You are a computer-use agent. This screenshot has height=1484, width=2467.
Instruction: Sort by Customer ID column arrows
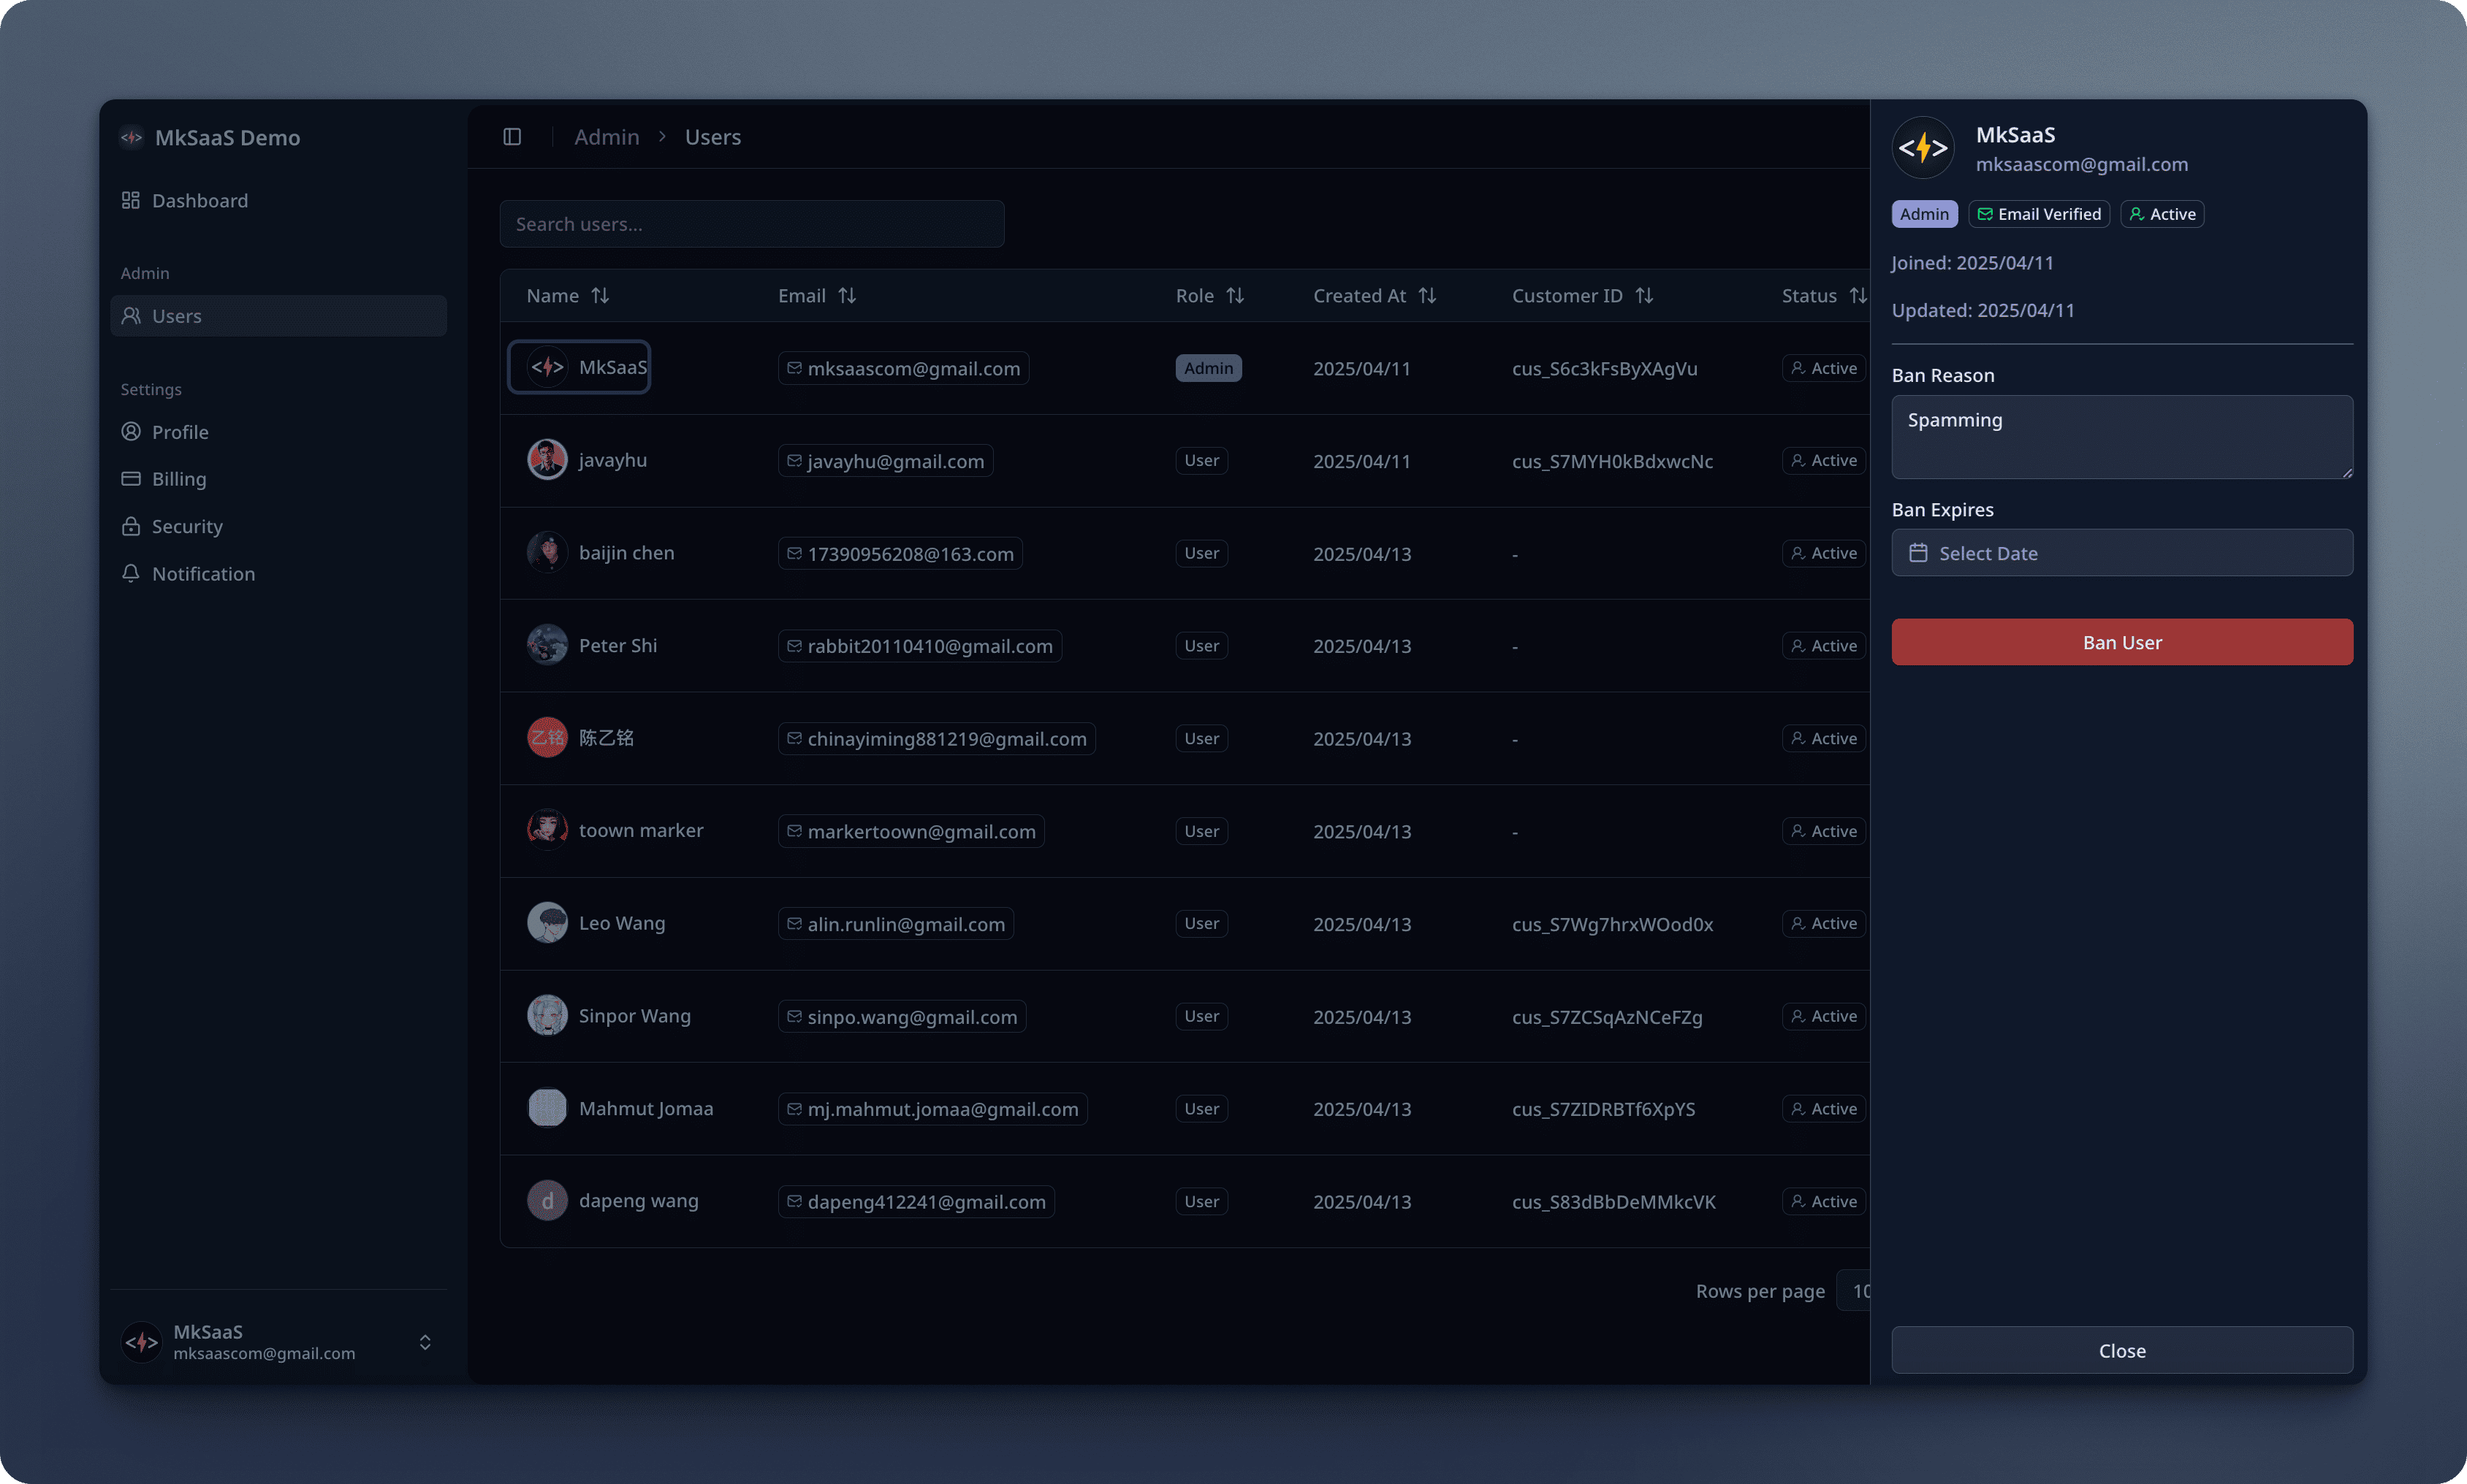[1643, 296]
